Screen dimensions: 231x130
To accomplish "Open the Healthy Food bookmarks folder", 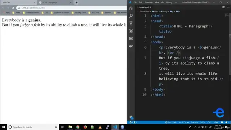I will 79,13.
